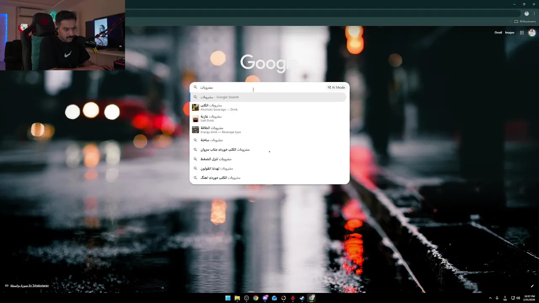Open first Chrome icon on taskbar
The width and height of the screenshot is (539, 303).
click(x=256, y=298)
